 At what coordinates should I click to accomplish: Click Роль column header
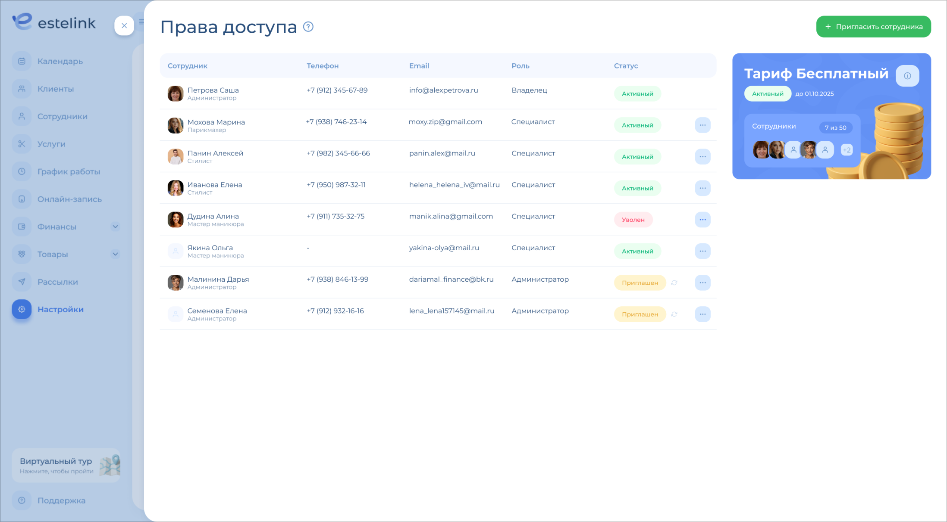[521, 66]
